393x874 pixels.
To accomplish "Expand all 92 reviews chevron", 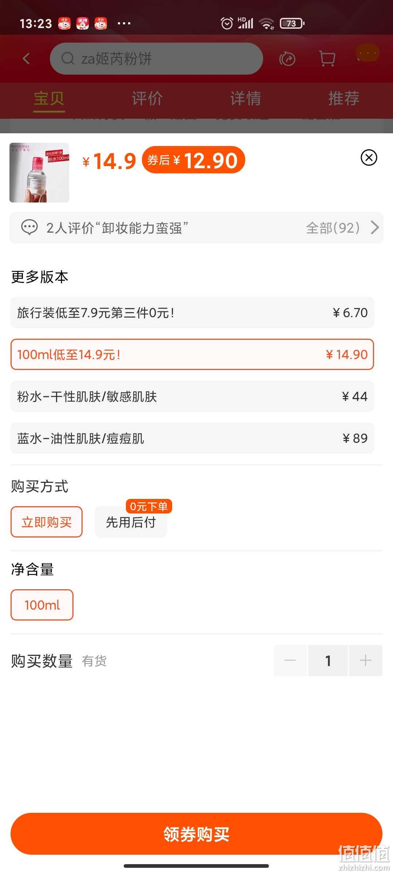I will click(x=375, y=228).
